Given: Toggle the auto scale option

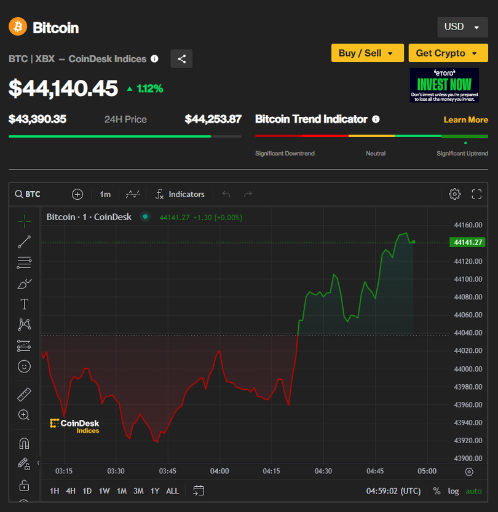Looking at the screenshot, I should (x=473, y=491).
